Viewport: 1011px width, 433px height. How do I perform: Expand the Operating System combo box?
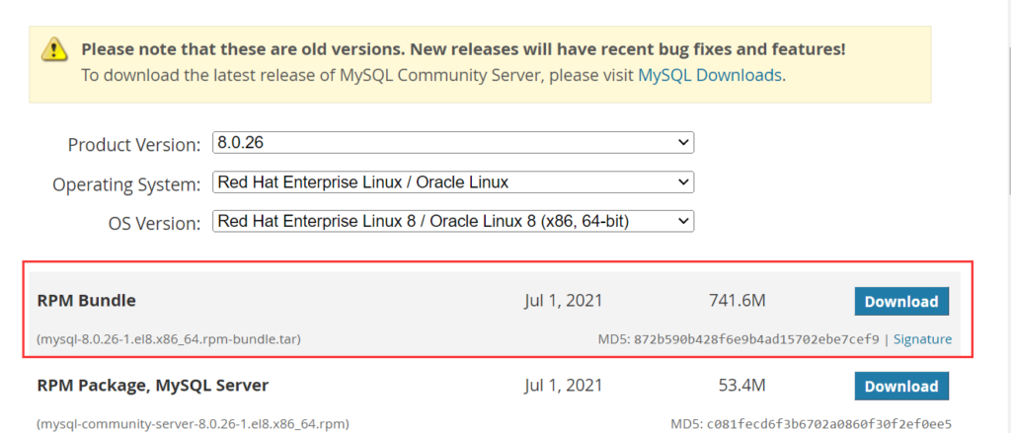pyautogui.click(x=453, y=182)
